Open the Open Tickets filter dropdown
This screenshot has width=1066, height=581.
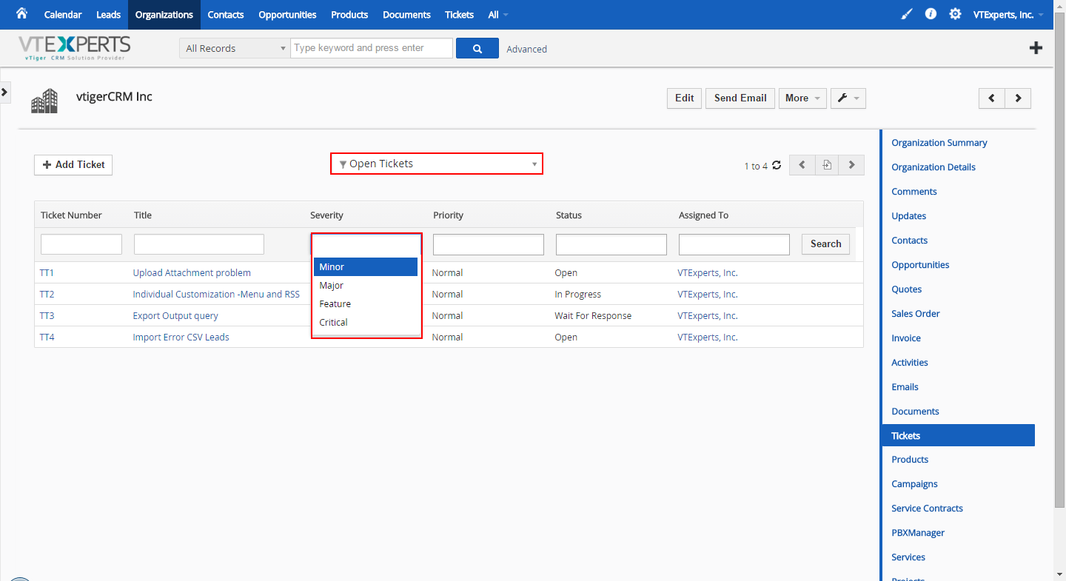click(437, 164)
